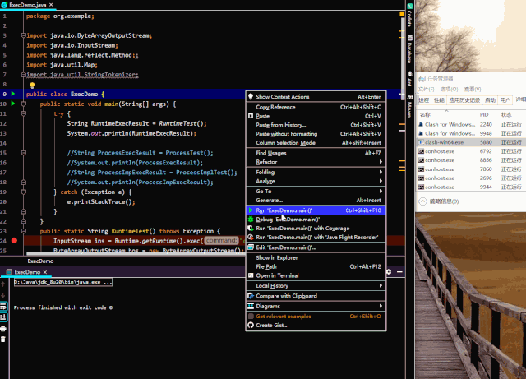Expand the Folding submenu
Screen dimensions: 526x379
(316, 172)
